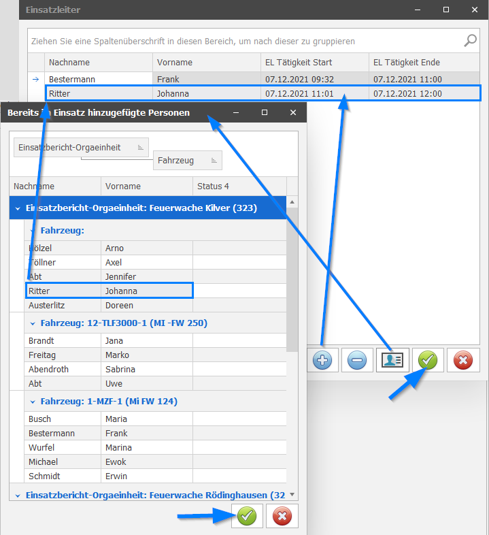Screen dimensions: 489x535
Task: Click red X button in the persons dialog
Action: pos(282,517)
